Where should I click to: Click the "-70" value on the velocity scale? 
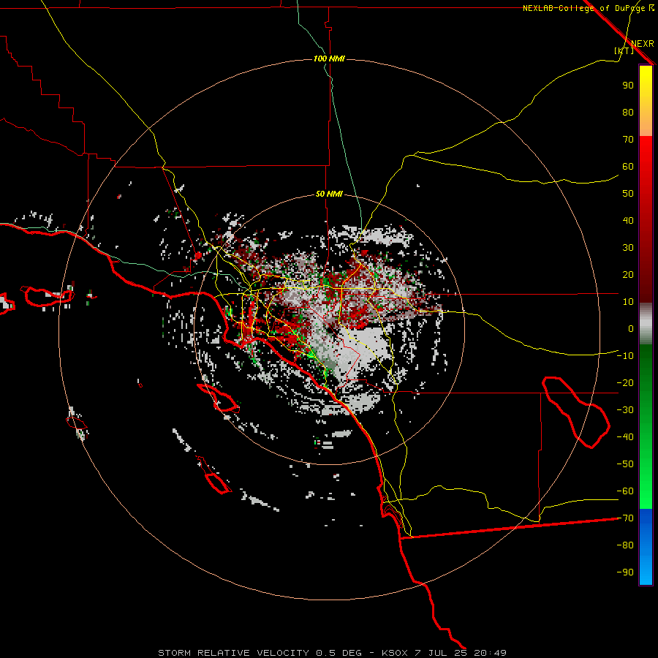[x=625, y=518]
